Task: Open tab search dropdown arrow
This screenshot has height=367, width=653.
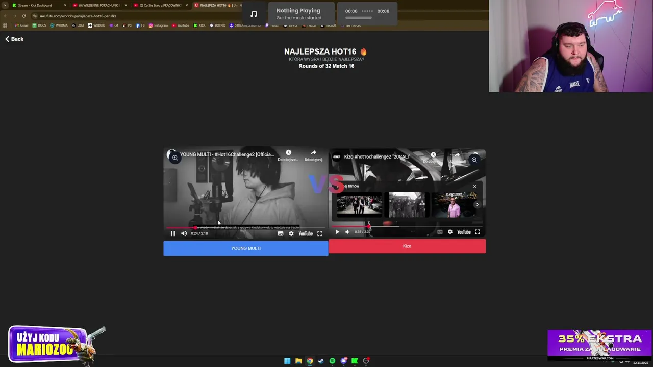Action: 5,5
